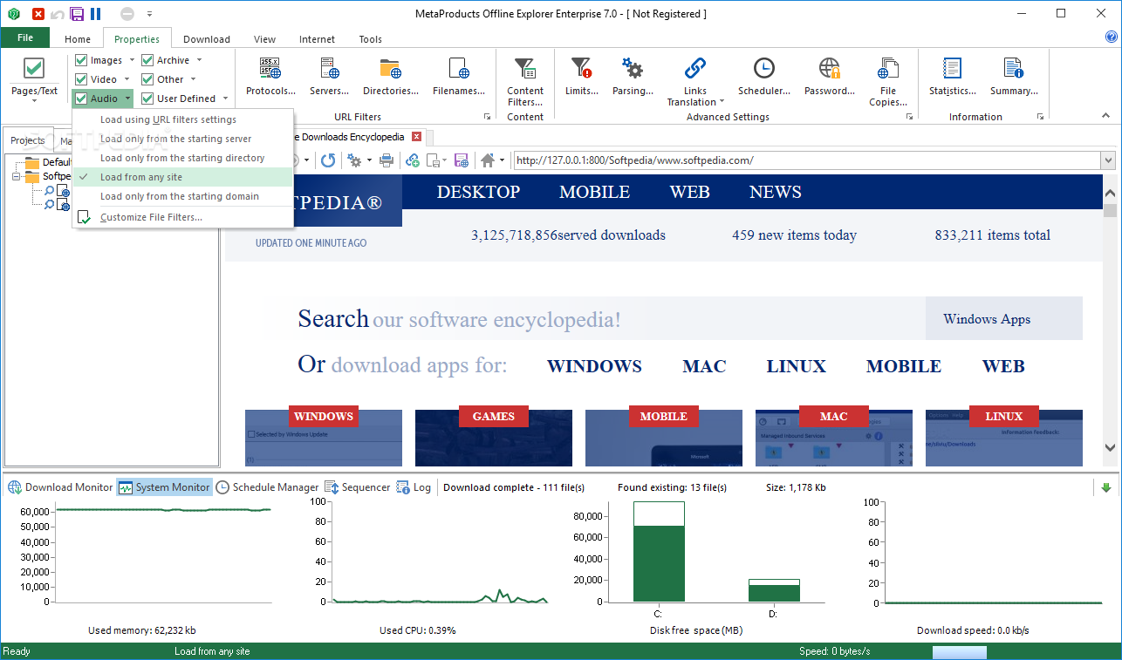Open the Schedule Manager panel

(x=267, y=487)
